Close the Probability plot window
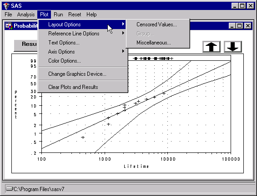Image resolution: width=257 pixels, height=196 pixels. tap(248, 26)
